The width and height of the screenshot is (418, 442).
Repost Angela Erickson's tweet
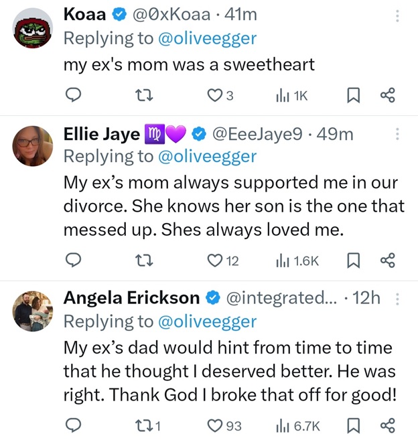(142, 425)
